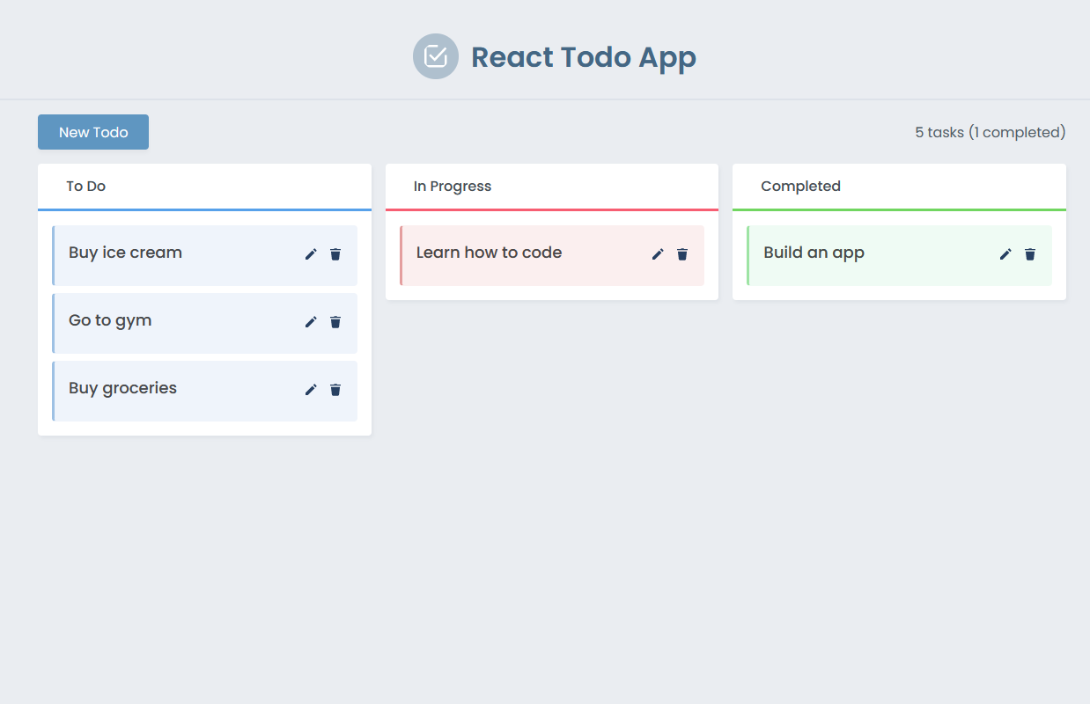Click the Learn how to code text
1090x704 pixels.
pos(489,253)
